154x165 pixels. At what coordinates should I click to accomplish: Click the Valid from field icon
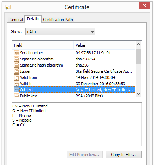tap(17, 77)
